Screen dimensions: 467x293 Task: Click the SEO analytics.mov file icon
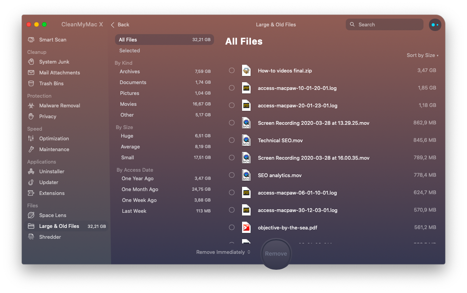(x=246, y=175)
